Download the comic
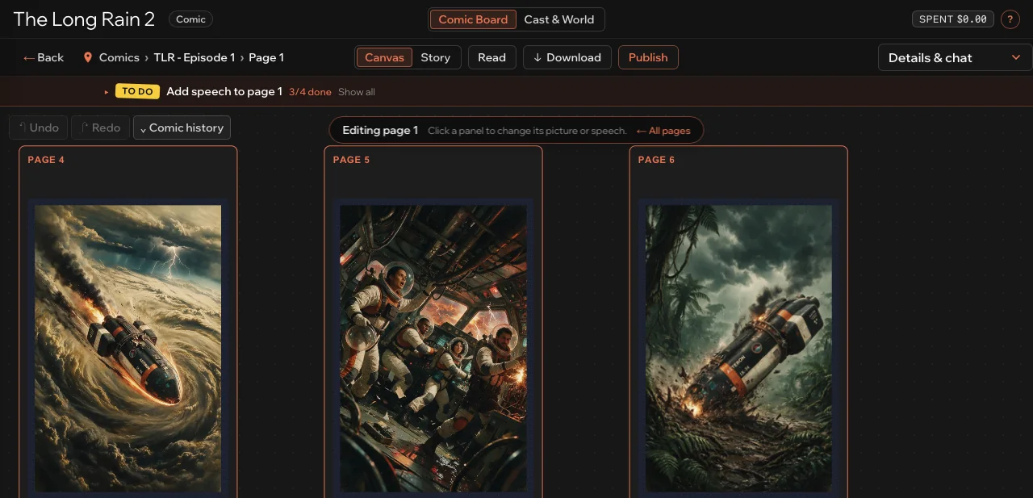Screen dimensions: 1033x498 (x=567, y=57)
